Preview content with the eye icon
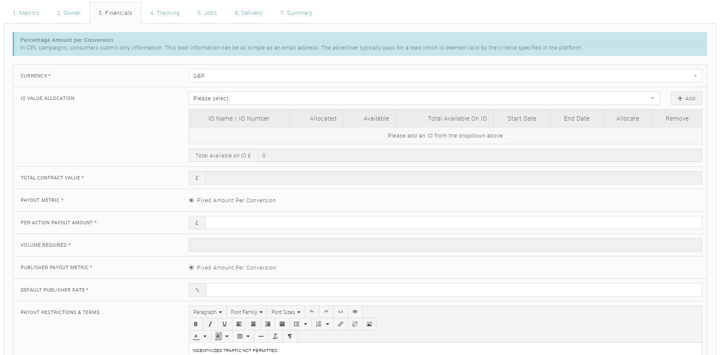The image size is (721, 355). pyautogui.click(x=355, y=312)
